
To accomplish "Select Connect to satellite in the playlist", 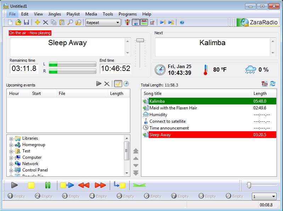I will tap(209, 121).
